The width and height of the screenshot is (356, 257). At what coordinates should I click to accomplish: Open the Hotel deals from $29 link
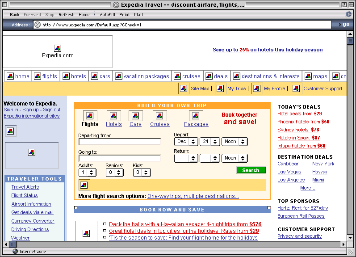click(300, 114)
